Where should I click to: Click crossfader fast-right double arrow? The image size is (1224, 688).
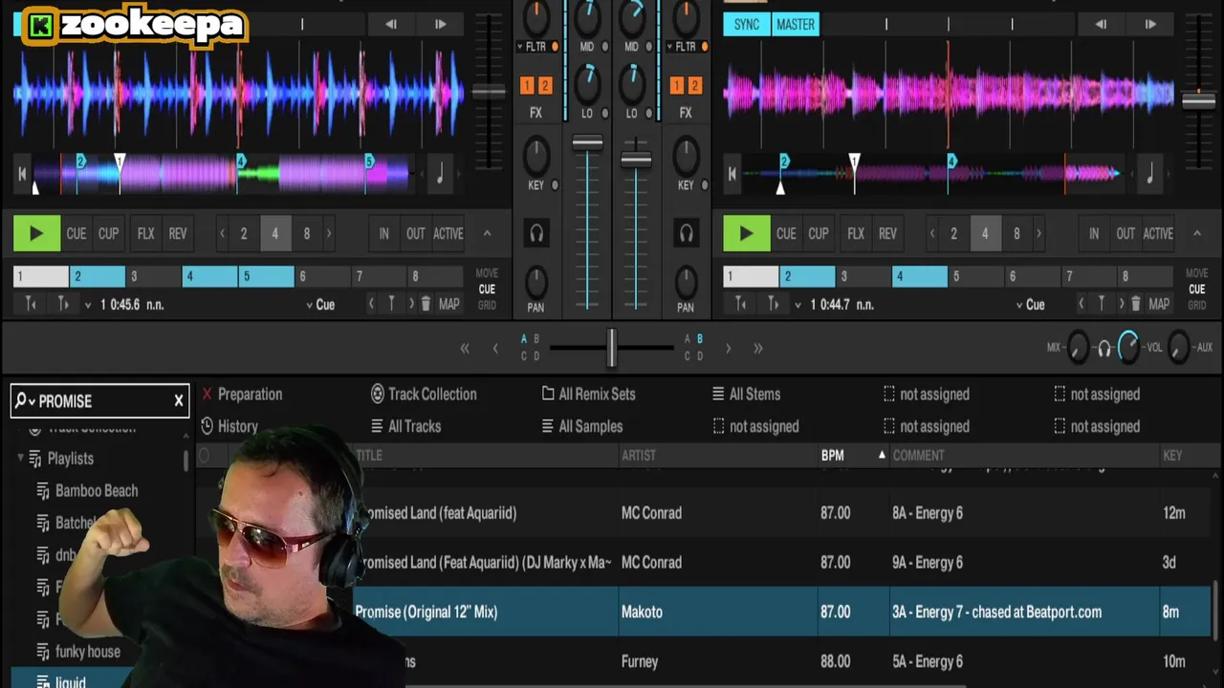757,349
